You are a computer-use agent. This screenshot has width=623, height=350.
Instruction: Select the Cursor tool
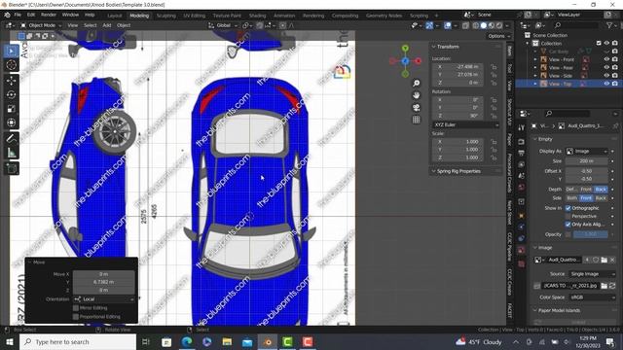coord(11,65)
